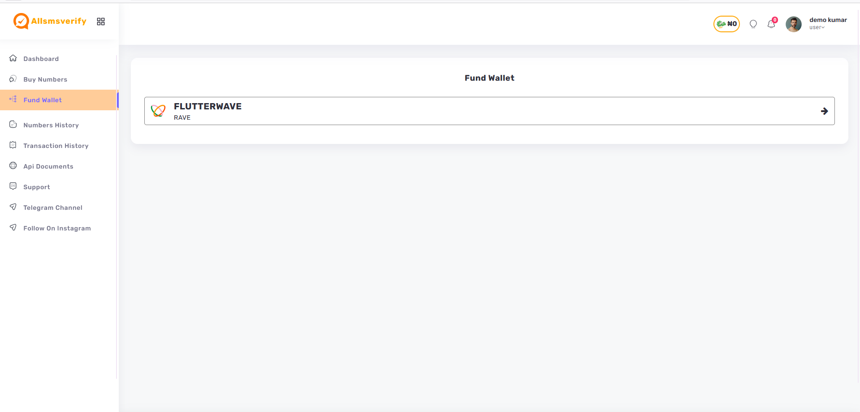Click the wallet balance ₦0 badge
This screenshot has width=860, height=412.
[x=726, y=24]
